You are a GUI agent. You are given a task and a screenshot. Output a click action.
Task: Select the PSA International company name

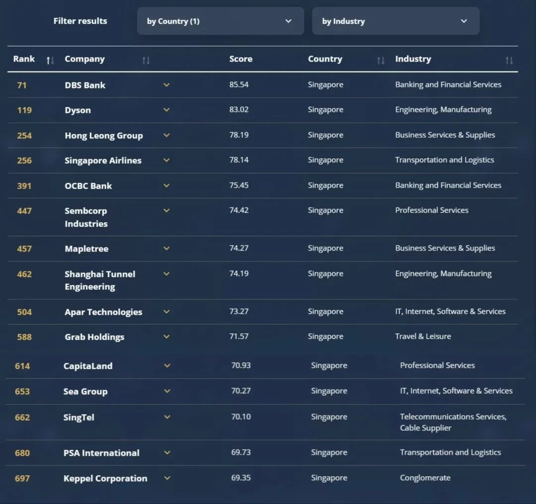(102, 453)
